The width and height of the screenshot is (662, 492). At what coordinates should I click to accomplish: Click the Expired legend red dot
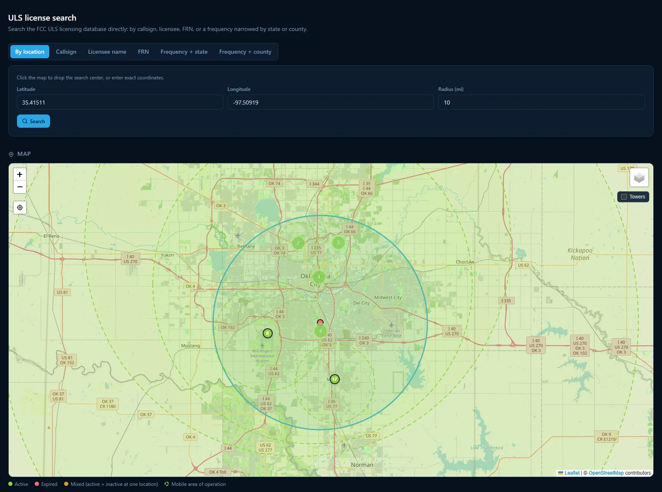coord(37,484)
